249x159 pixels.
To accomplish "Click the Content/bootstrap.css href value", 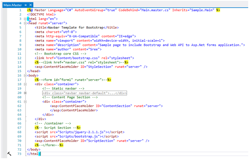I will pyautogui.click(x=78, y=58).
